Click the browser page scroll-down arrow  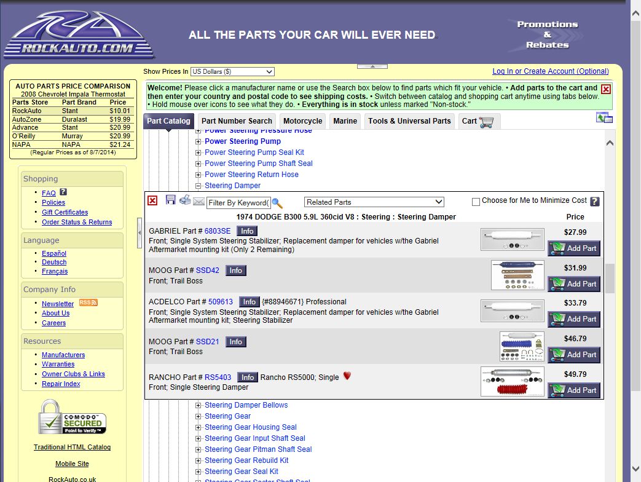pyautogui.click(x=635, y=469)
